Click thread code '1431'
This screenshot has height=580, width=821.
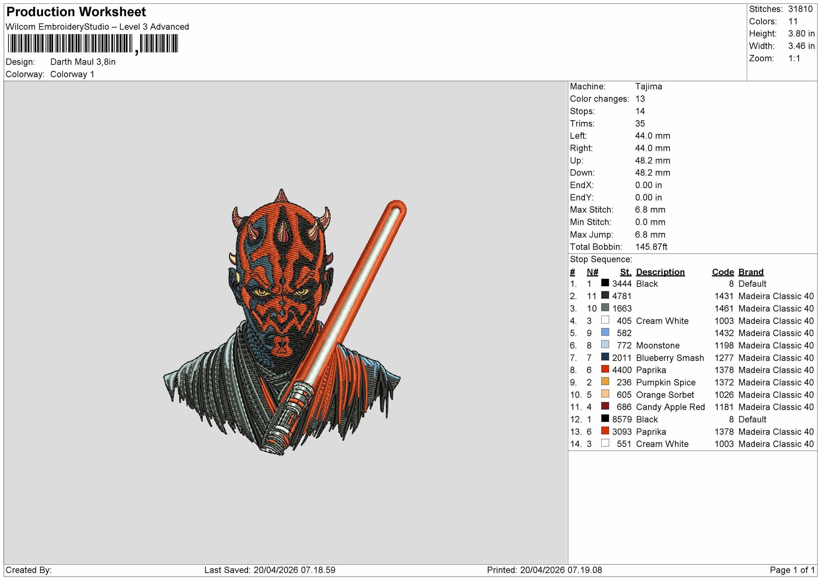(x=724, y=296)
